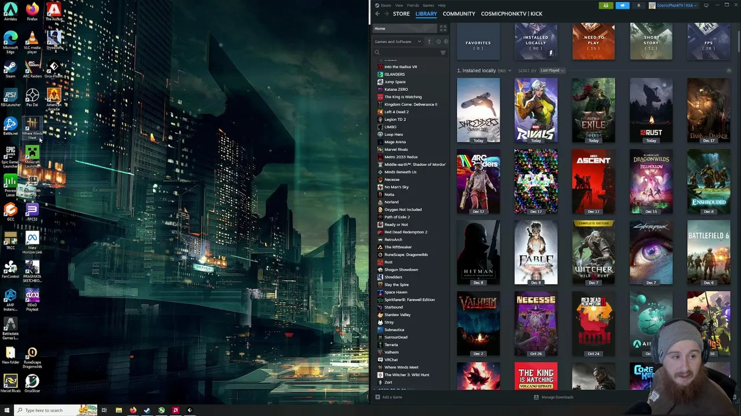Open the Battle.net desktop icon
Screen dimensions: 741x416
click(x=10, y=125)
